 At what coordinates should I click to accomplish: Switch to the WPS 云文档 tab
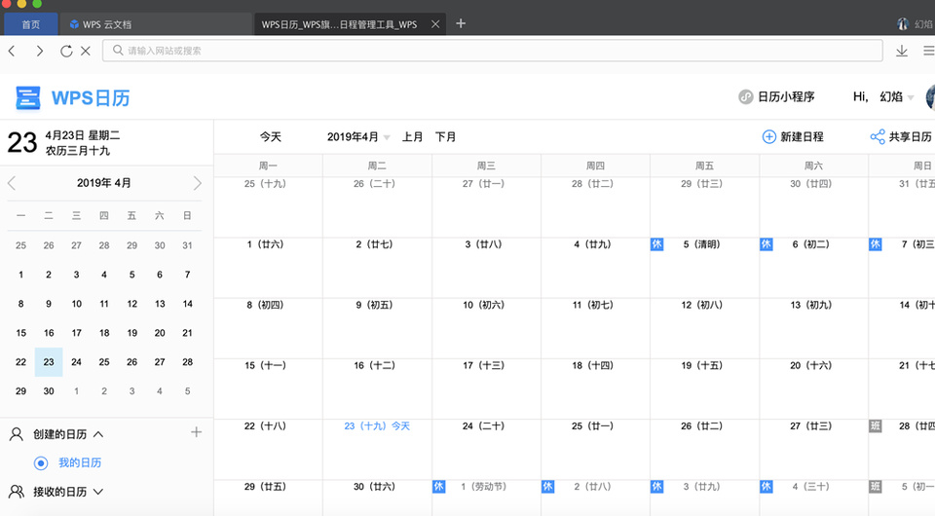point(156,24)
